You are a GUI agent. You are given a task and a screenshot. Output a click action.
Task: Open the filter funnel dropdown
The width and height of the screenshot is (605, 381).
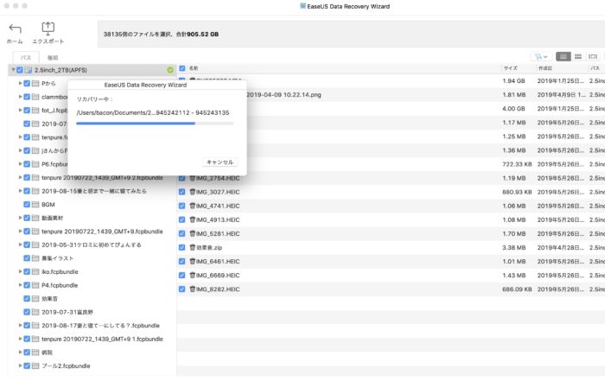541,57
